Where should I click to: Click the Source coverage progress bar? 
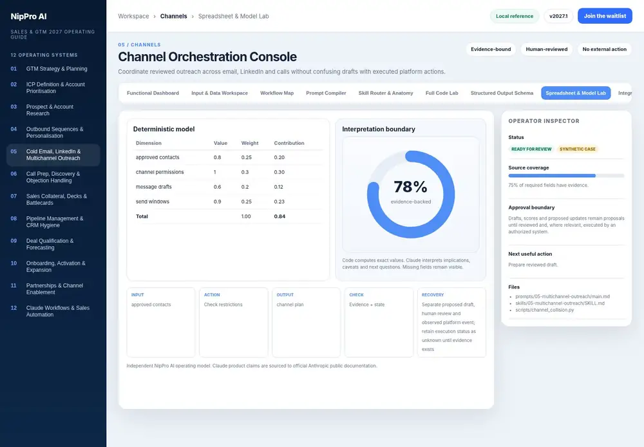click(x=566, y=176)
